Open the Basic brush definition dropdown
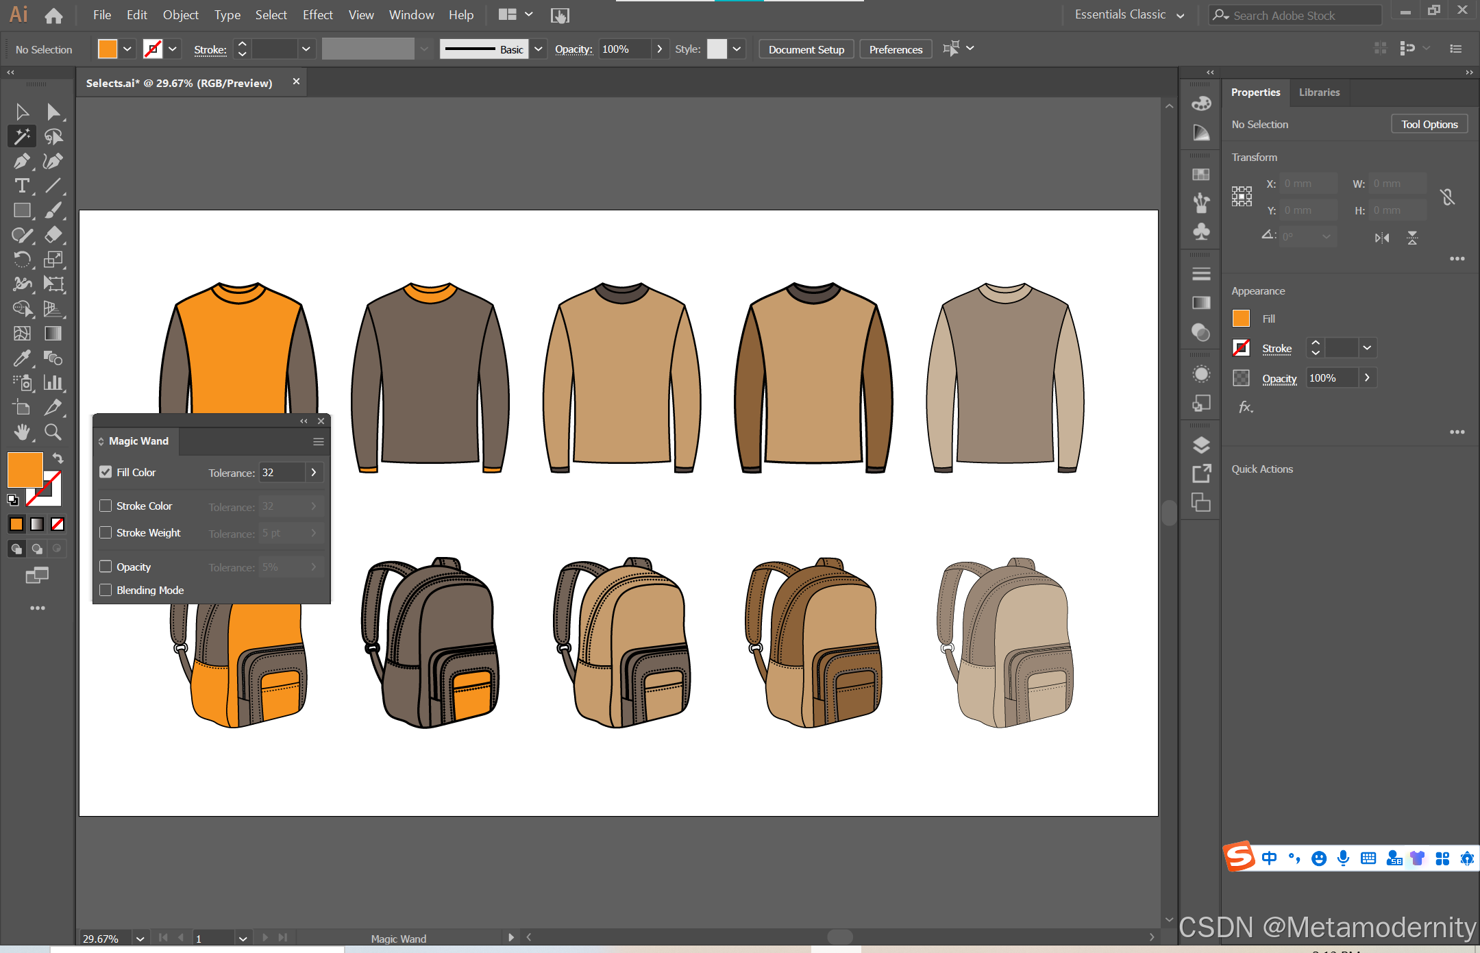Viewport: 1480px width, 953px height. coord(539,49)
